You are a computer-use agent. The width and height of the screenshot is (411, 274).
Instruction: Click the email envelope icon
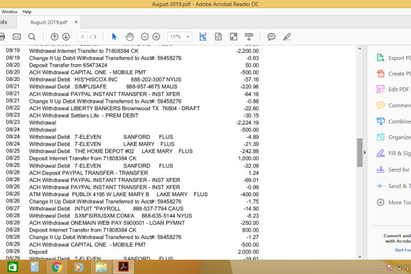pos(17,37)
